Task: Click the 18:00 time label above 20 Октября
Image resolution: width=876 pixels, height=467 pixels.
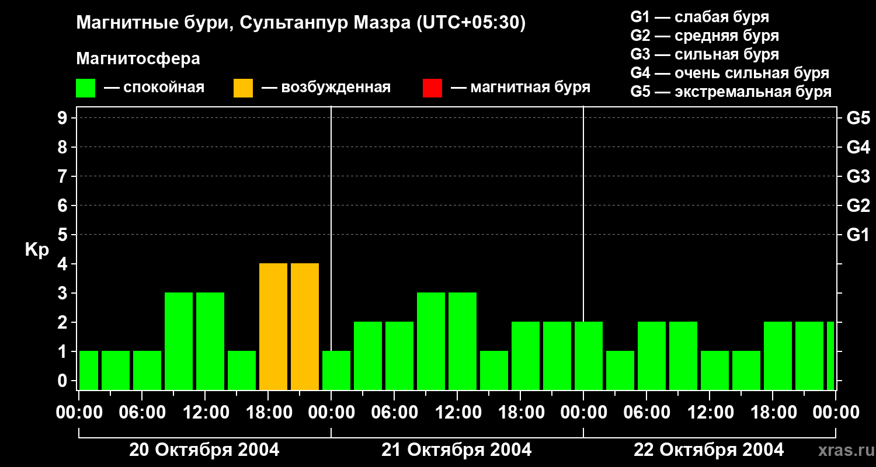Action: point(268,412)
